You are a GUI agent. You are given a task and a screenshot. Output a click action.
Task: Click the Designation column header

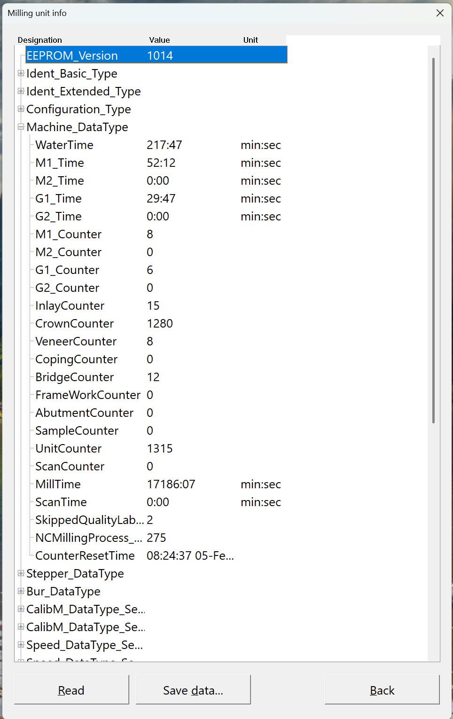(40, 40)
